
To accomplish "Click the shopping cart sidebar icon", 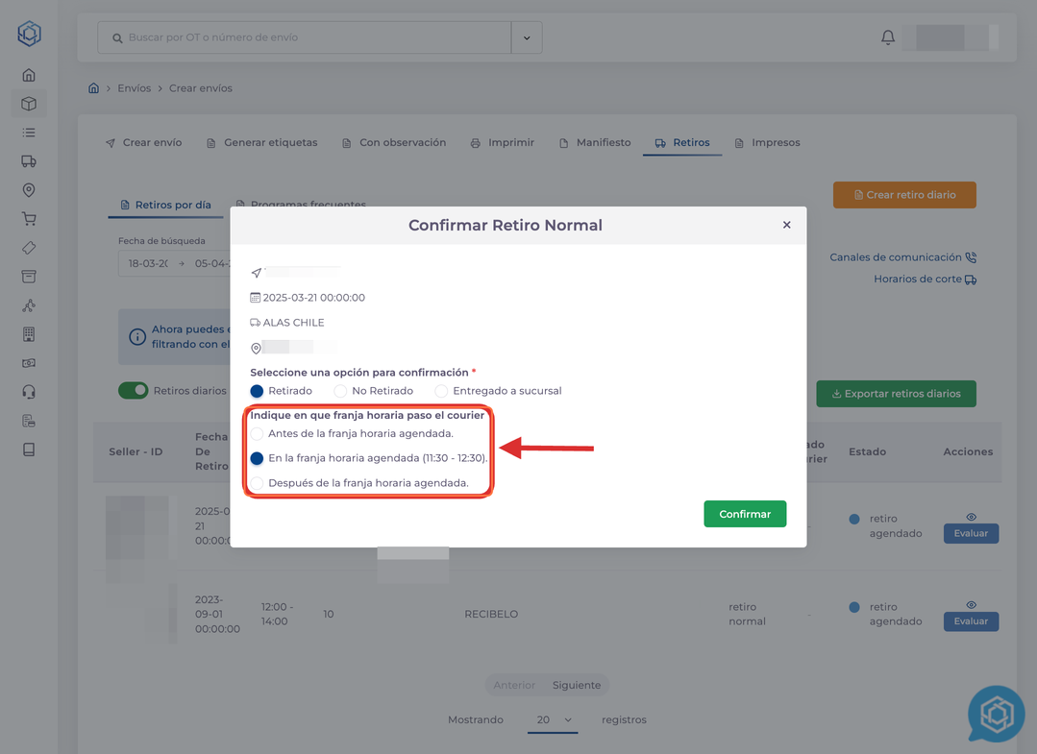I will tap(29, 219).
